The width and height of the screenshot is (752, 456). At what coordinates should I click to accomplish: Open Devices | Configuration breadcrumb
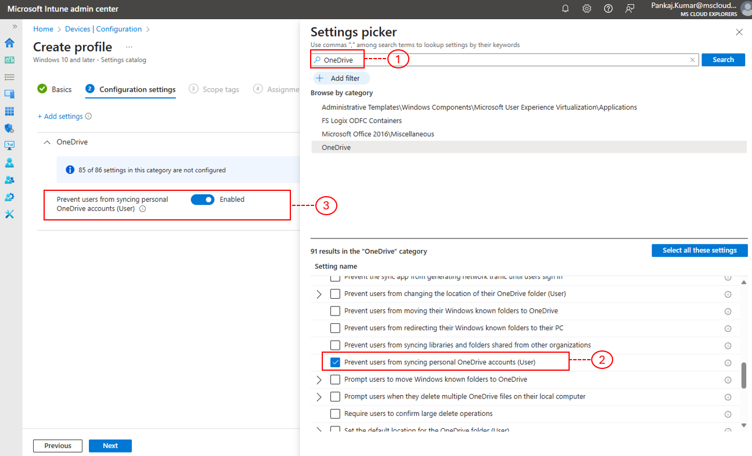coord(103,29)
